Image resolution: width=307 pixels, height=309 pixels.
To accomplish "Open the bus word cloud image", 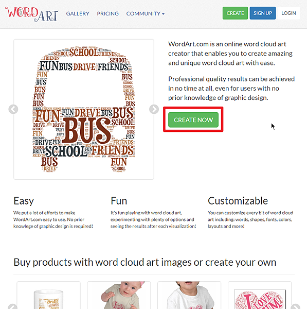I will point(84,109).
